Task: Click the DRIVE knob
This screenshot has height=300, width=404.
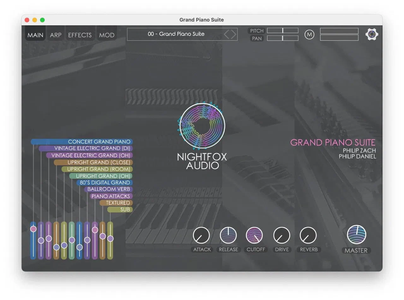Action: (282, 235)
